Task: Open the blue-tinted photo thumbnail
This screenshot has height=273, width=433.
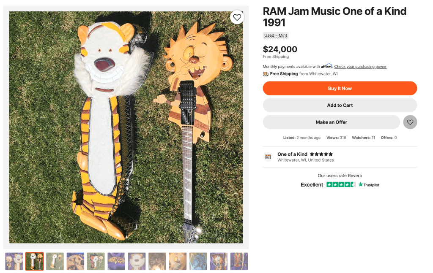Action: point(198,261)
